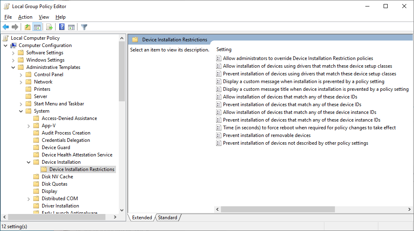Click the Export List toolbar icon
Image resolution: width=414 pixels, height=231 pixels.
(x=49, y=27)
